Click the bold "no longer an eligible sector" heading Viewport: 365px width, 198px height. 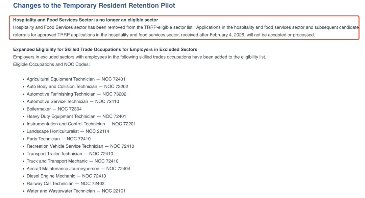[x=86, y=20]
